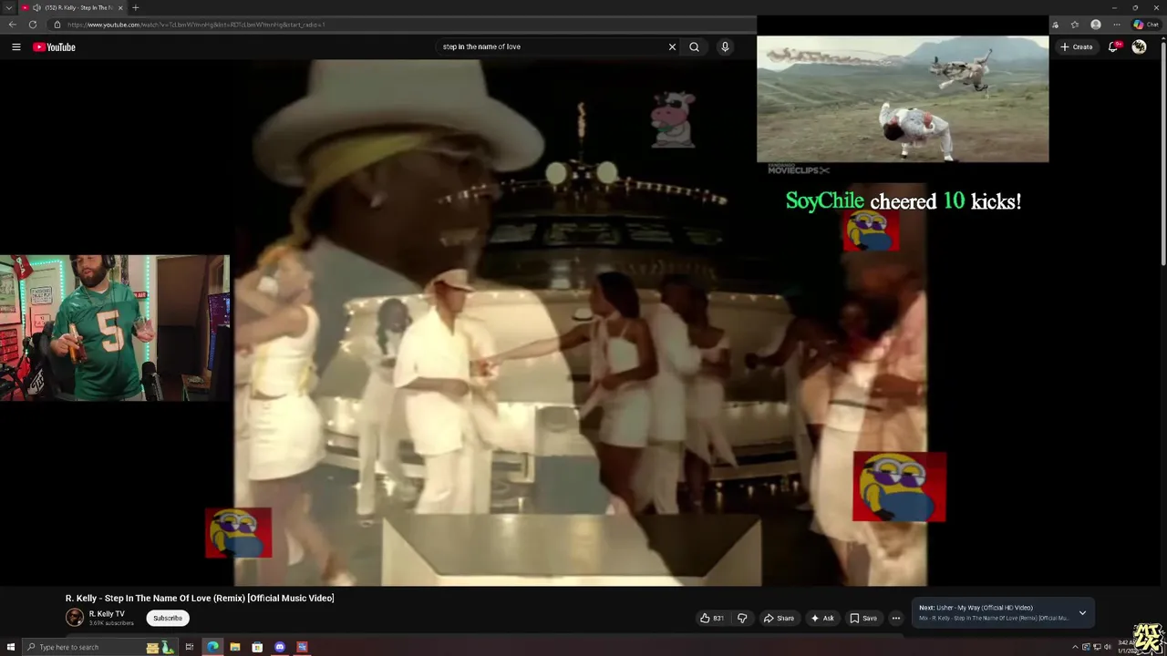Mute tab via the speaker icon
The image size is (1167, 656).
(x=36, y=7)
